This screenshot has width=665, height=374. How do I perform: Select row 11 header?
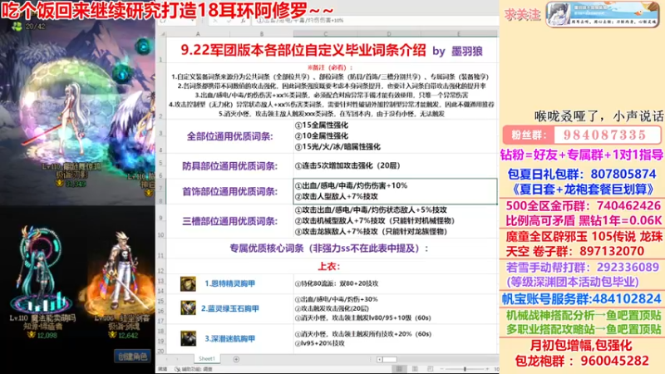pos(161,249)
